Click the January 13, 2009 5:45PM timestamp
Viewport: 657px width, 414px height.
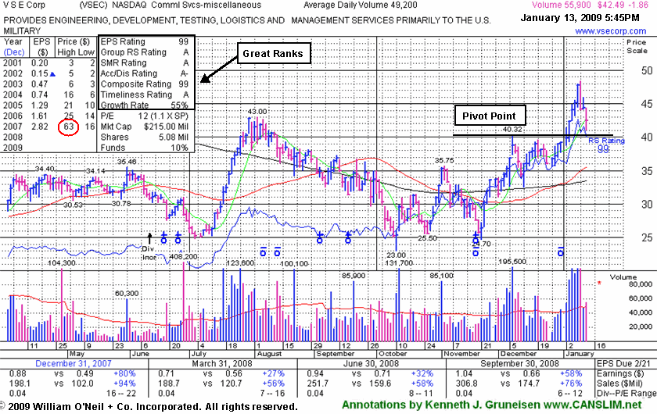coord(580,18)
